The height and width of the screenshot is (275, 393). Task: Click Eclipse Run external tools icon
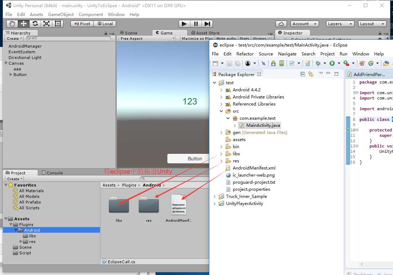(346, 63)
